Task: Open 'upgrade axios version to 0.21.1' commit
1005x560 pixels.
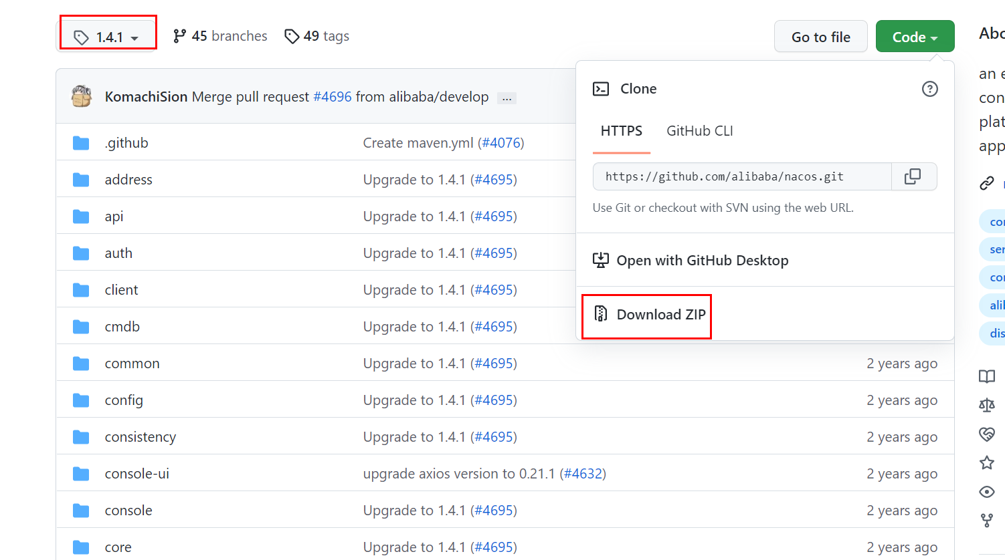Action: click(x=459, y=474)
